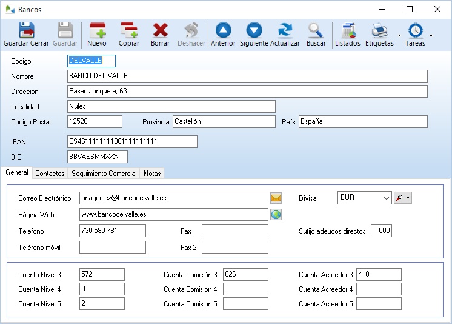Viewport: 452px width, 324px height.
Task: Expand the Tareas dropdown arrow
Action: coord(431,36)
